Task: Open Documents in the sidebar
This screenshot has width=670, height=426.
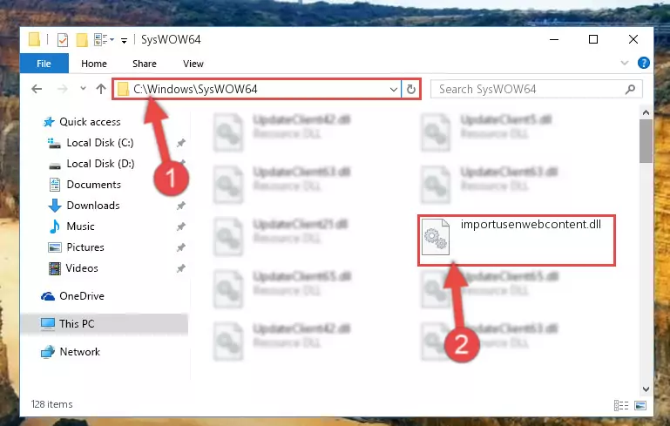Action: click(93, 185)
